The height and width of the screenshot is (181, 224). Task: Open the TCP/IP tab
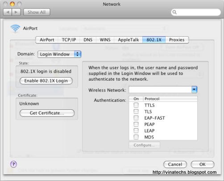pyautogui.click(x=69, y=40)
